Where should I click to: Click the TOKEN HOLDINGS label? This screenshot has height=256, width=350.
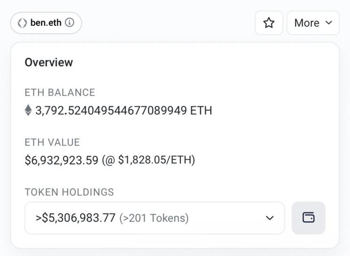(69, 192)
